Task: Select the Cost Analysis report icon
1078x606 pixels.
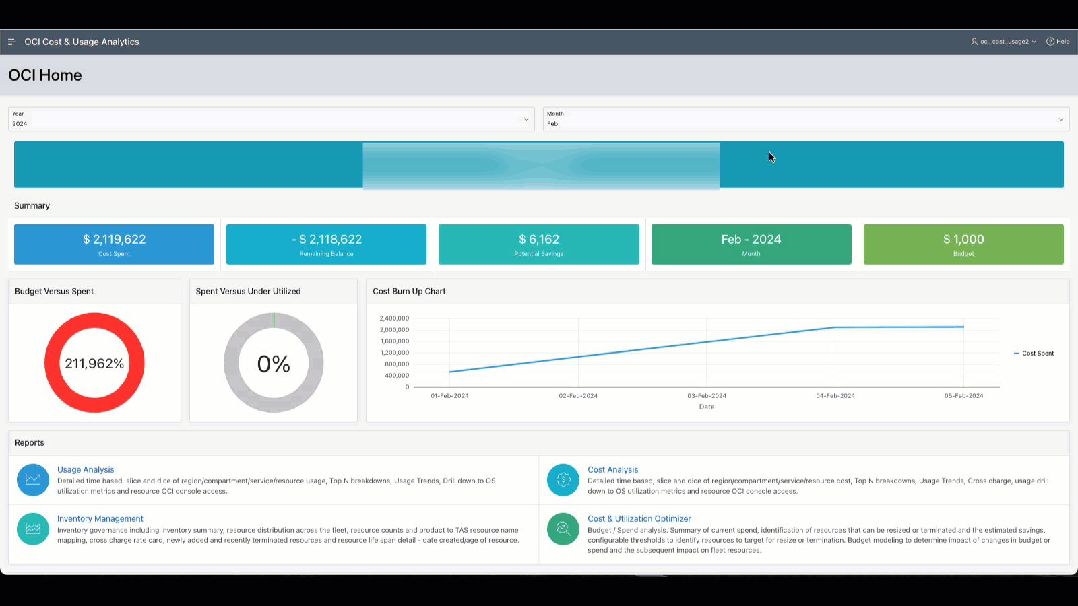Action: point(563,479)
